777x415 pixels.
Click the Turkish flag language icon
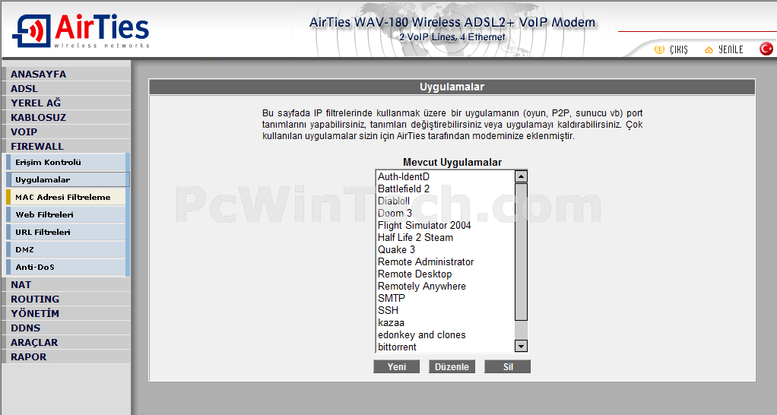point(766,49)
